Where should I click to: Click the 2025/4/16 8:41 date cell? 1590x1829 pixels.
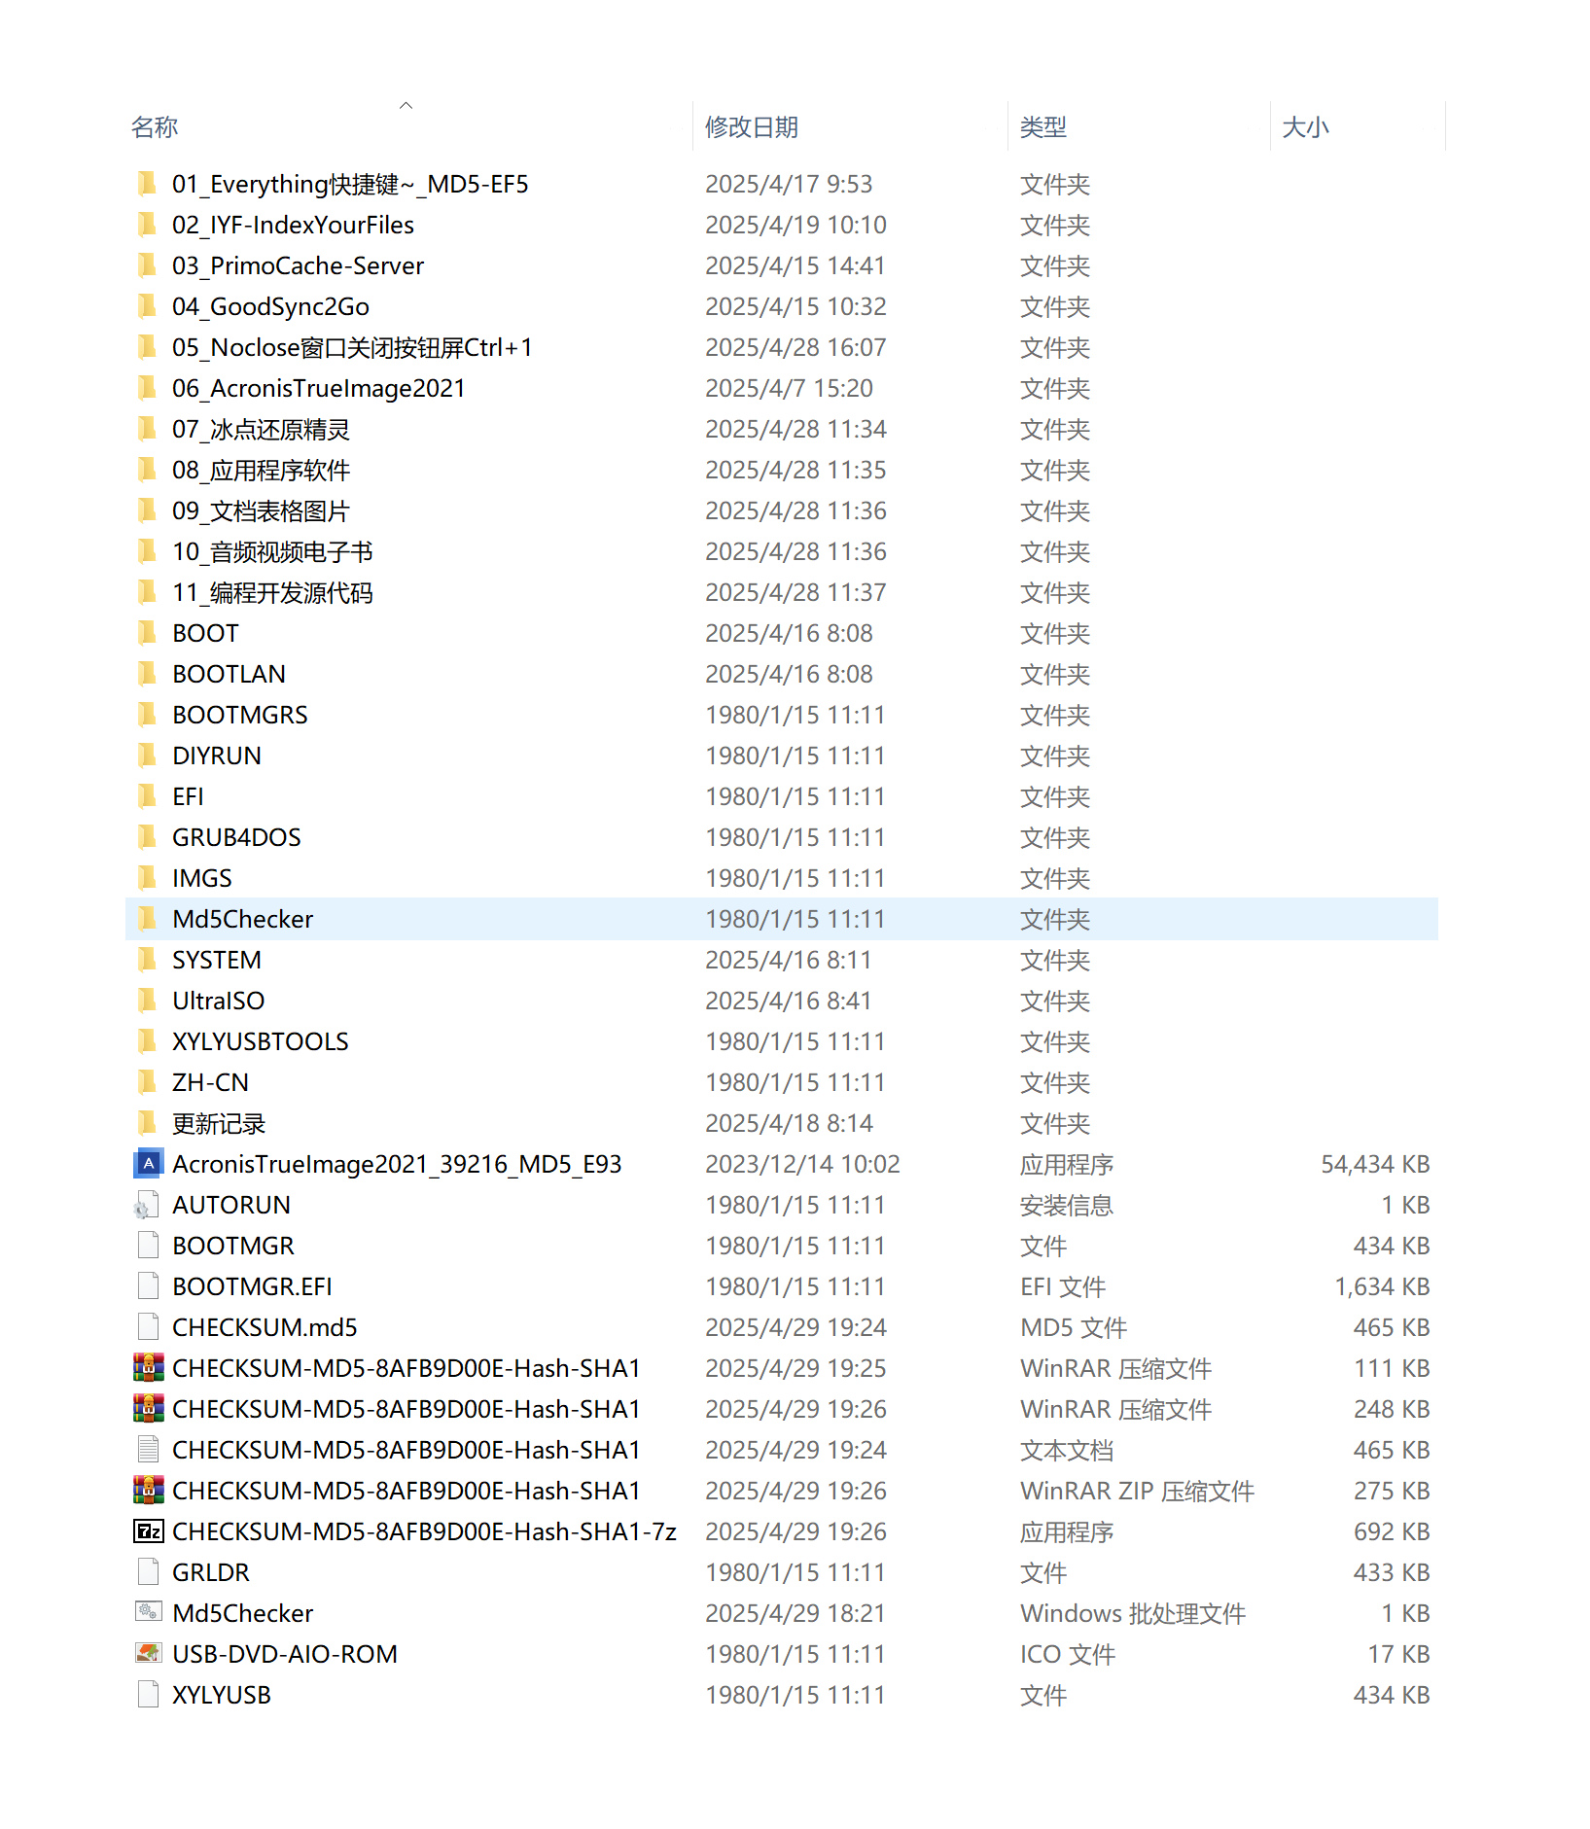789,1001
